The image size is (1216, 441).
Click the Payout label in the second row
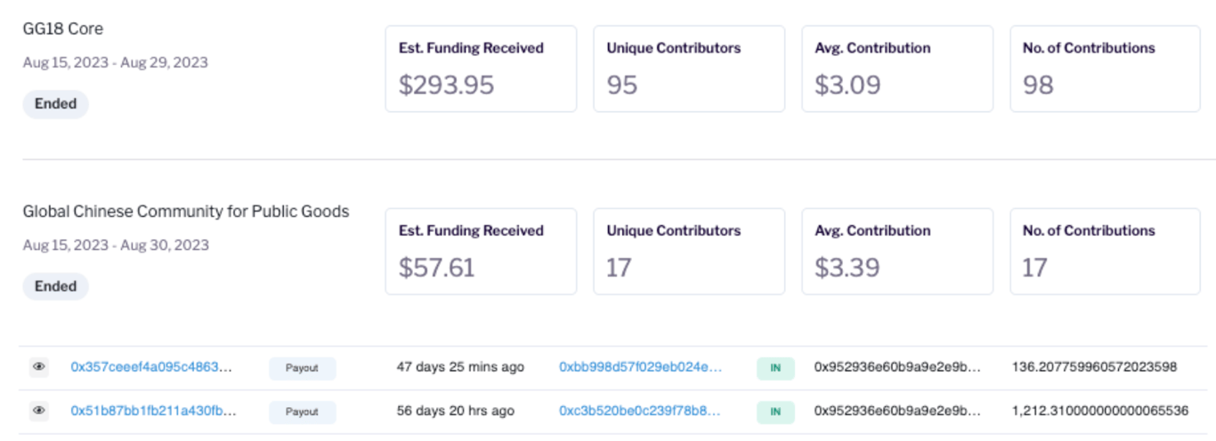(303, 412)
